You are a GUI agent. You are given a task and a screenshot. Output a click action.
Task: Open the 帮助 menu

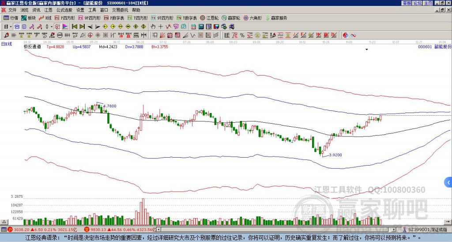click(136, 10)
